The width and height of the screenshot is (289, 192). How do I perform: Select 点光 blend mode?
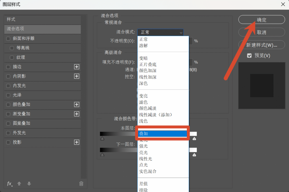(163, 165)
